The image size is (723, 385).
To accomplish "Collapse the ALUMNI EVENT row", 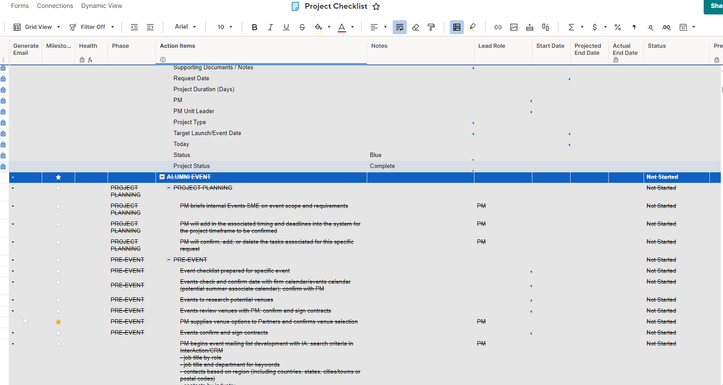I will [162, 177].
